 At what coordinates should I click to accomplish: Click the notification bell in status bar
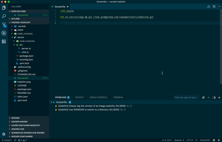[x=219, y=140]
